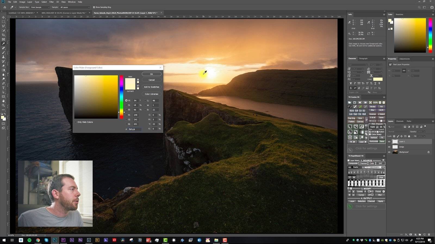Select the Clone Stamp tool

point(4,57)
